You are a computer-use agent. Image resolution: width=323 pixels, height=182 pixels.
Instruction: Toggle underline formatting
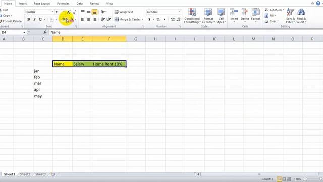(40, 19)
